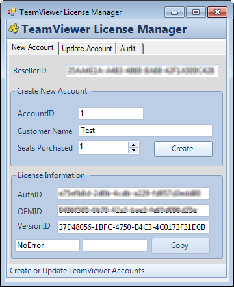Viewport: 234px width, 287px height.
Task: Click the AccountID input box
Action: [x=111, y=114]
